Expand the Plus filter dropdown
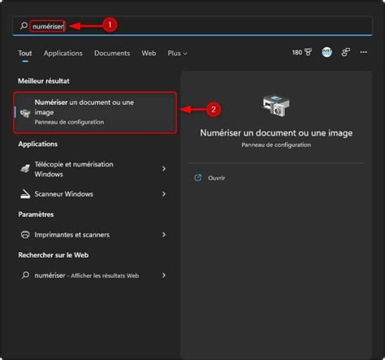Viewport: 385px width, 360px height. point(177,54)
